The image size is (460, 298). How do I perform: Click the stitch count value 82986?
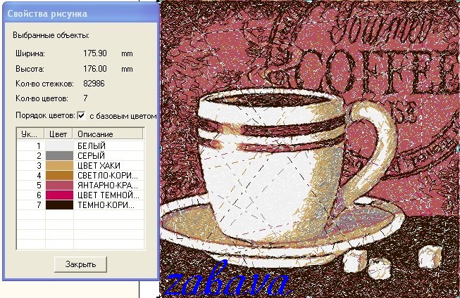click(x=94, y=84)
